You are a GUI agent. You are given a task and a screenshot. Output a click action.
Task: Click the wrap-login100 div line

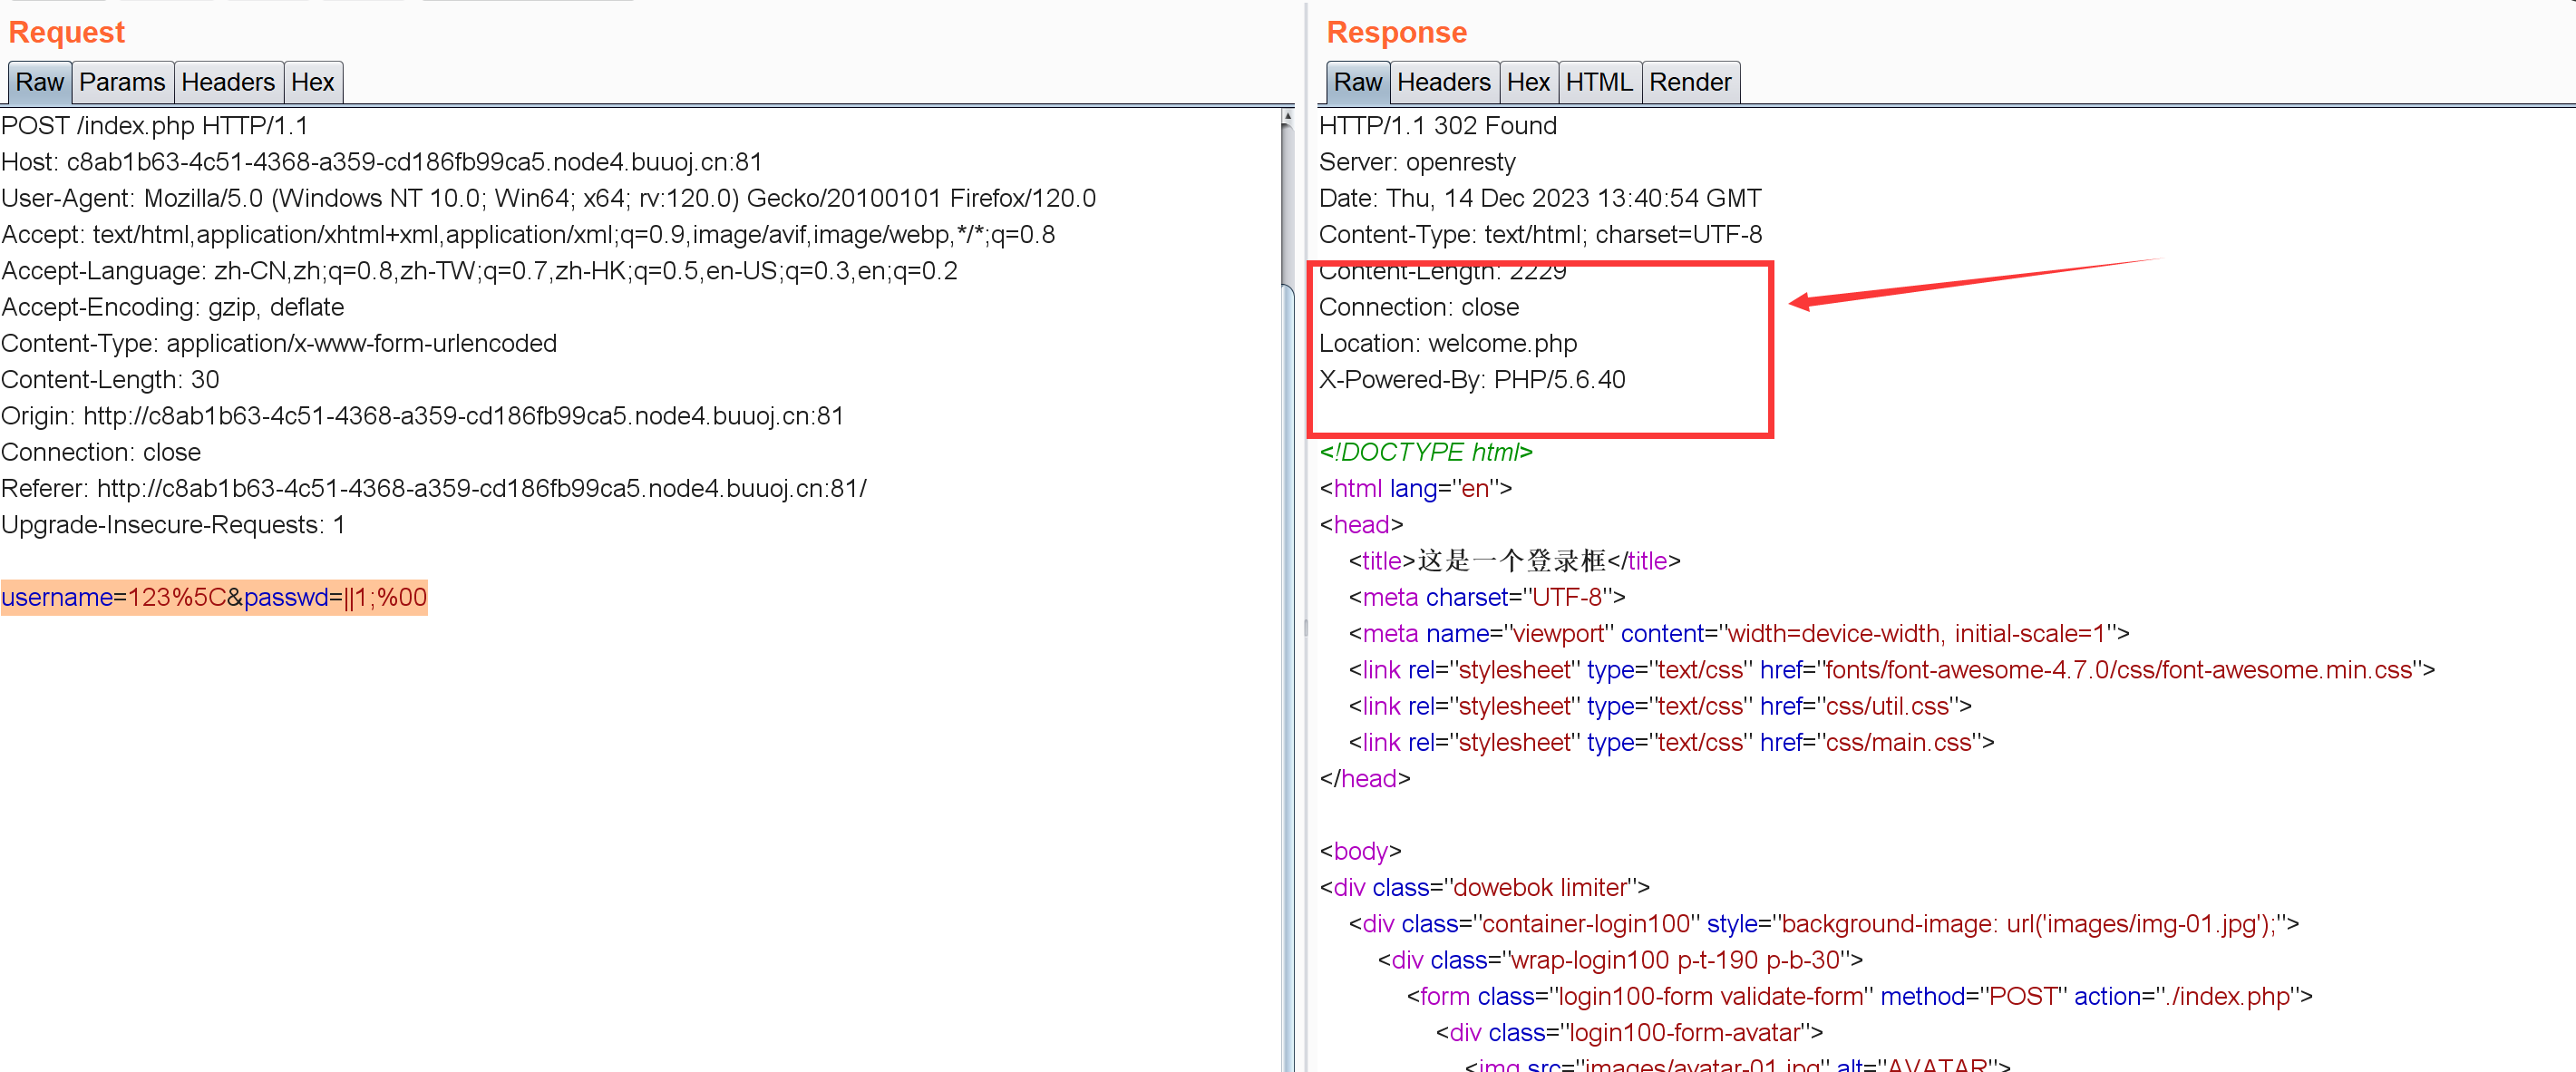pyautogui.click(x=1620, y=960)
